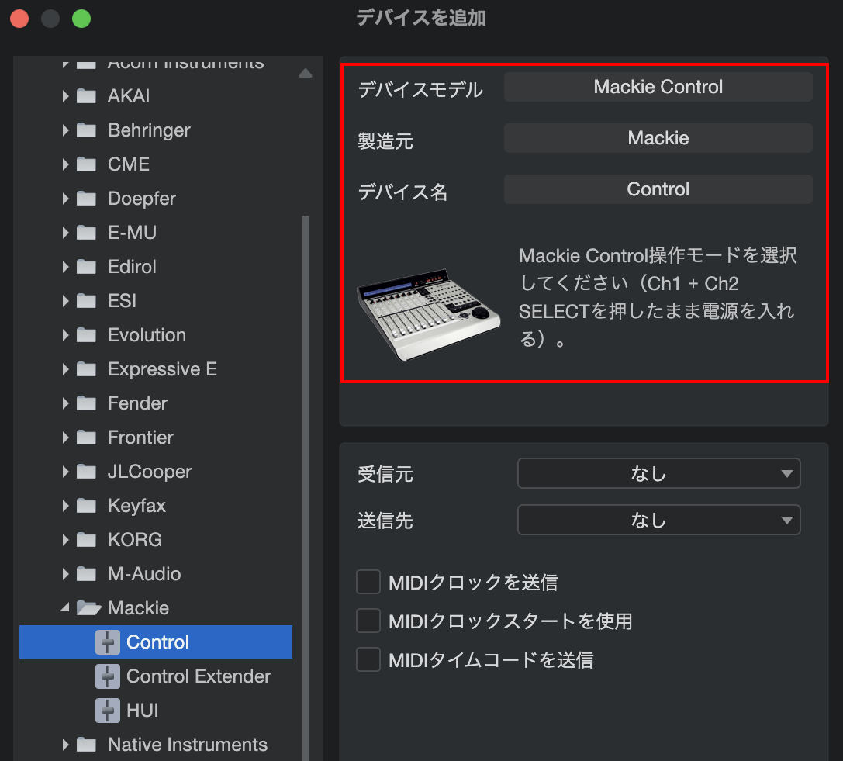
Task: Click the デバイスモデル field showing Mackie Control
Action: click(658, 87)
